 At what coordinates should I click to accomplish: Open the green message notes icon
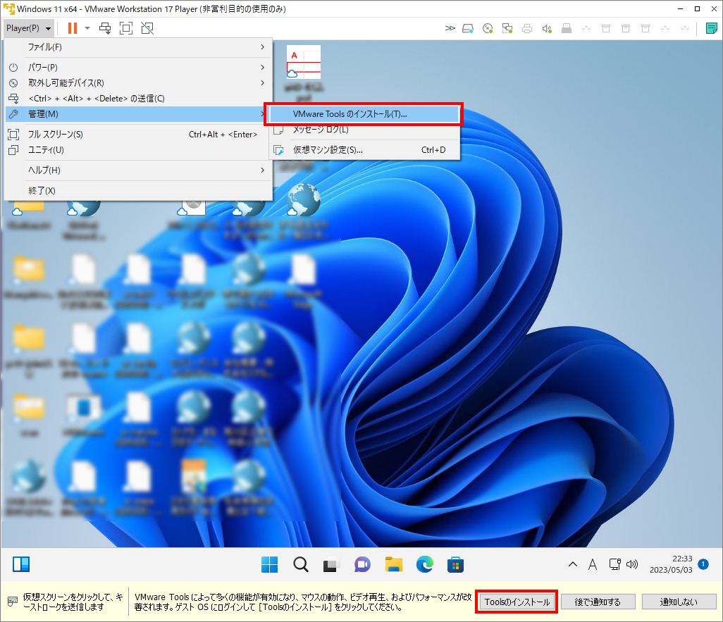click(711, 29)
